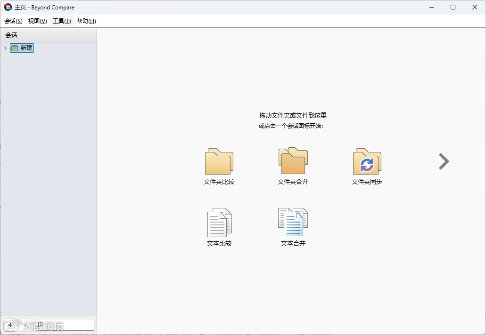
Task: Open the 工具(T) menu
Action: point(62,21)
